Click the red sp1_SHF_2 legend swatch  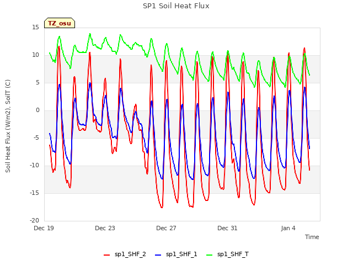tap(106, 255)
